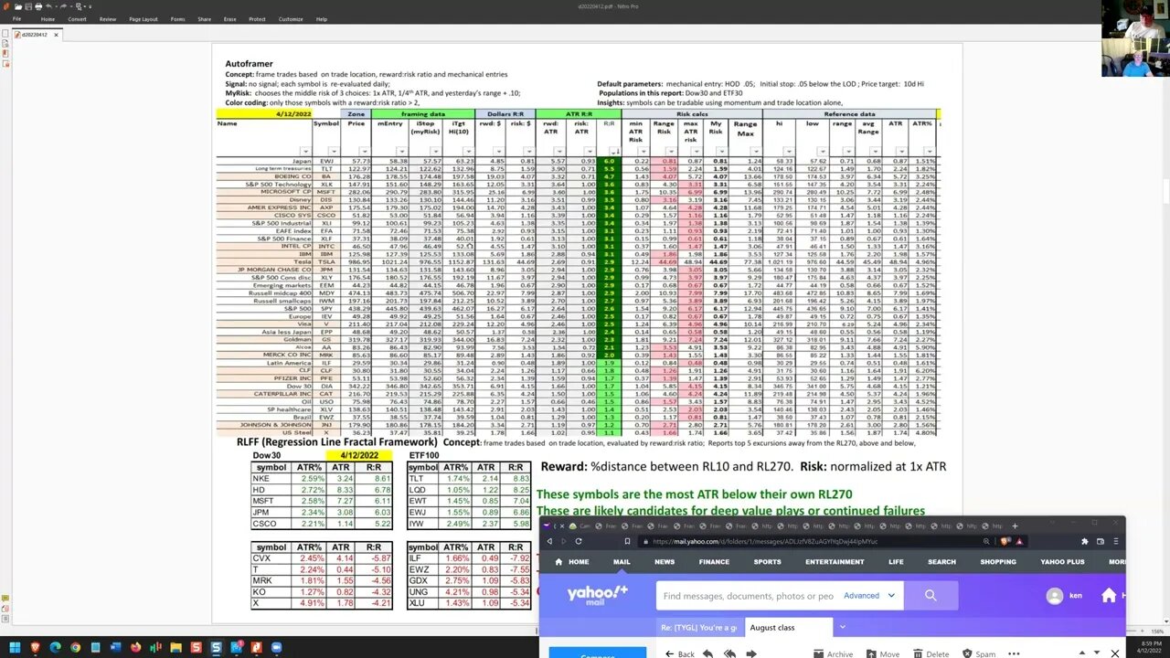Open filter dropdown under ATR% column
The width and height of the screenshot is (1170, 658).
pos(930,151)
